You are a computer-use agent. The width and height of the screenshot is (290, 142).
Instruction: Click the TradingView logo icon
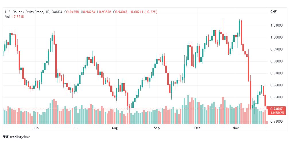pos(6,137)
